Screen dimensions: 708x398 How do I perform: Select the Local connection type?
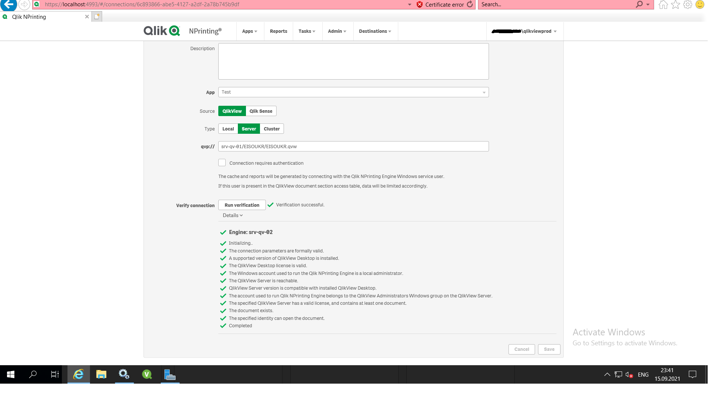click(x=228, y=129)
